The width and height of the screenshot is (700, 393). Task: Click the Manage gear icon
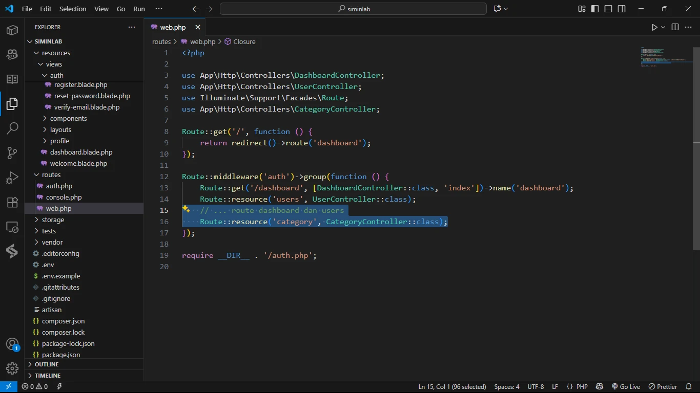[12, 368]
